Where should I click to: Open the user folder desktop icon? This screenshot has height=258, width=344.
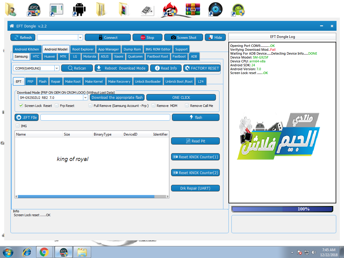tap(11, 10)
